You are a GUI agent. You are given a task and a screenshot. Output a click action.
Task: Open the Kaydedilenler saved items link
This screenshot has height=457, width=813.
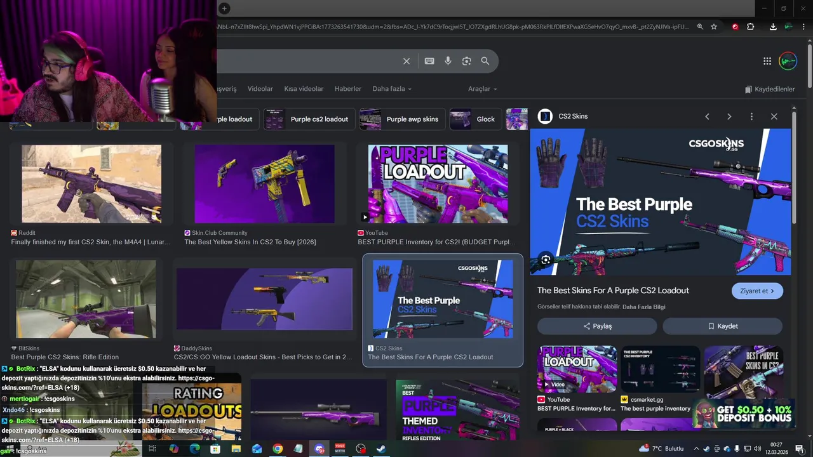tap(770, 89)
